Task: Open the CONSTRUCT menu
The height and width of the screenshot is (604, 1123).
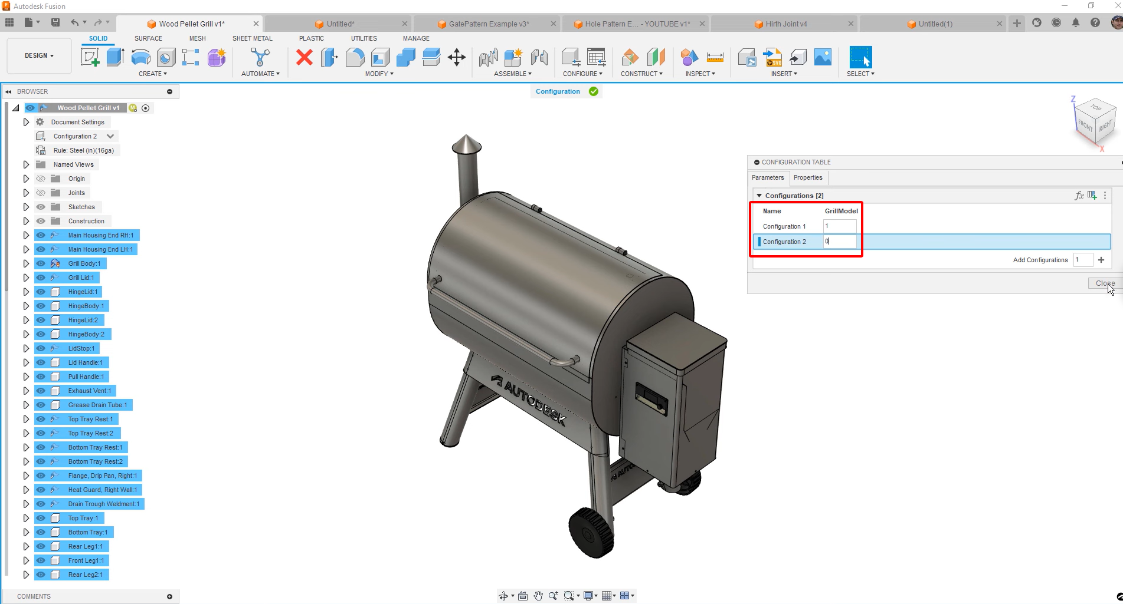Action: (x=641, y=74)
